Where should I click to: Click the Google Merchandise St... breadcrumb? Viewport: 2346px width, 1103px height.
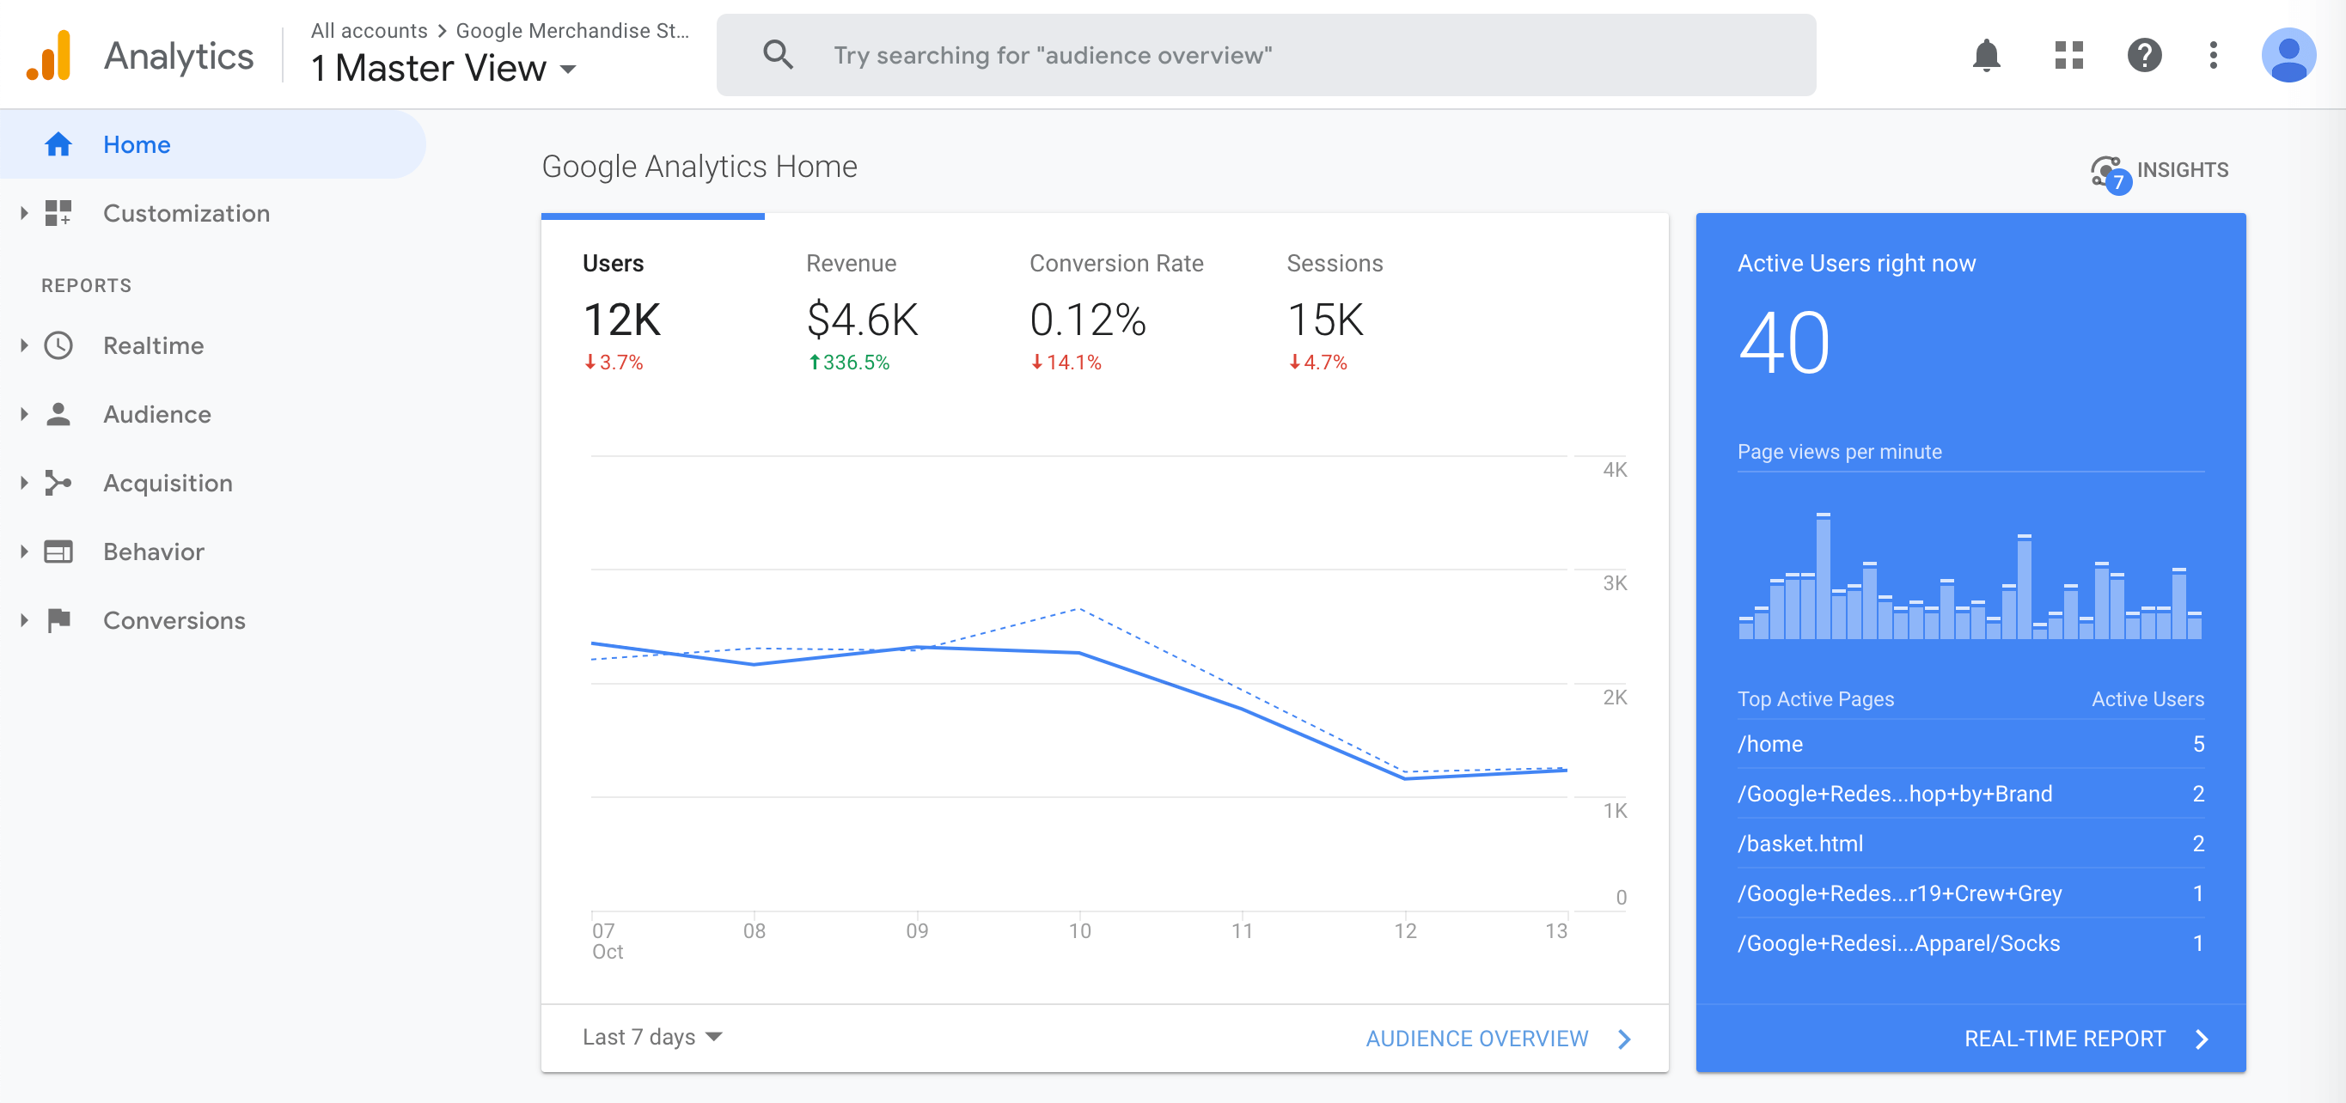tap(572, 31)
